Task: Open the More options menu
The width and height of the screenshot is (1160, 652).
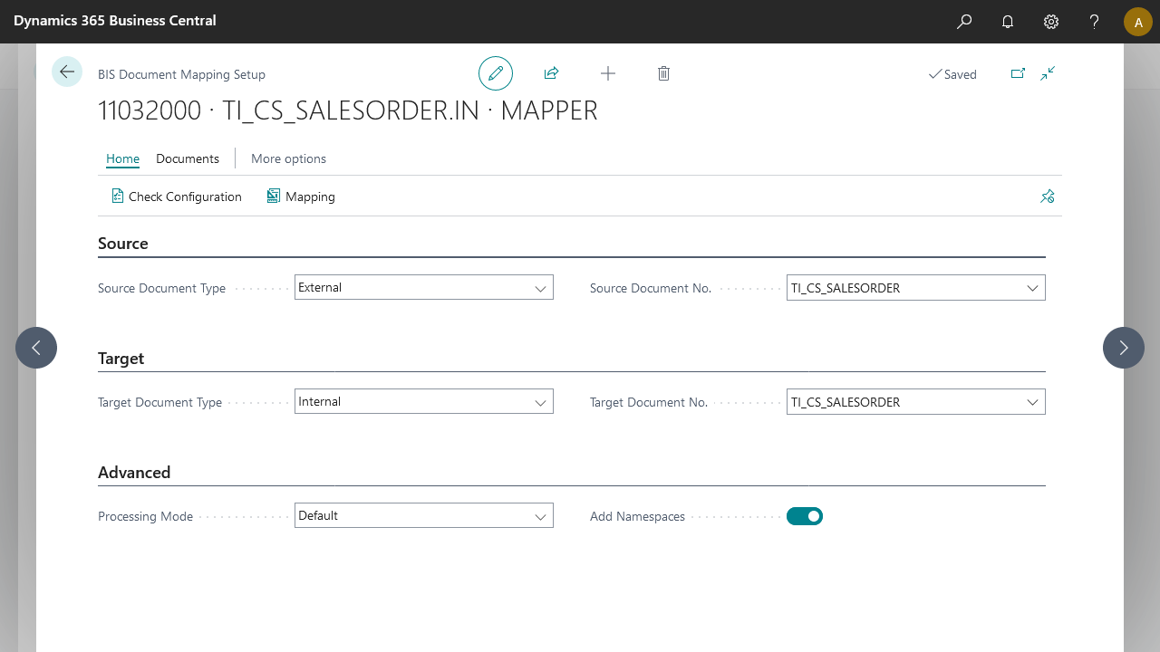Action: (288, 158)
